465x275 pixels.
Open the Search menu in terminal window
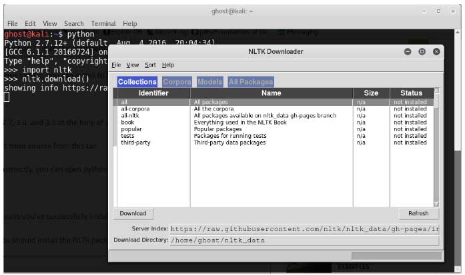(74, 23)
